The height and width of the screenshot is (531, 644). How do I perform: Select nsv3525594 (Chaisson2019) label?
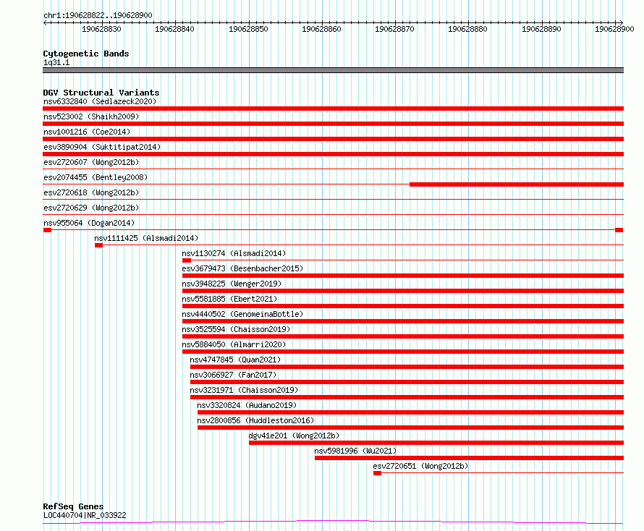point(236,329)
